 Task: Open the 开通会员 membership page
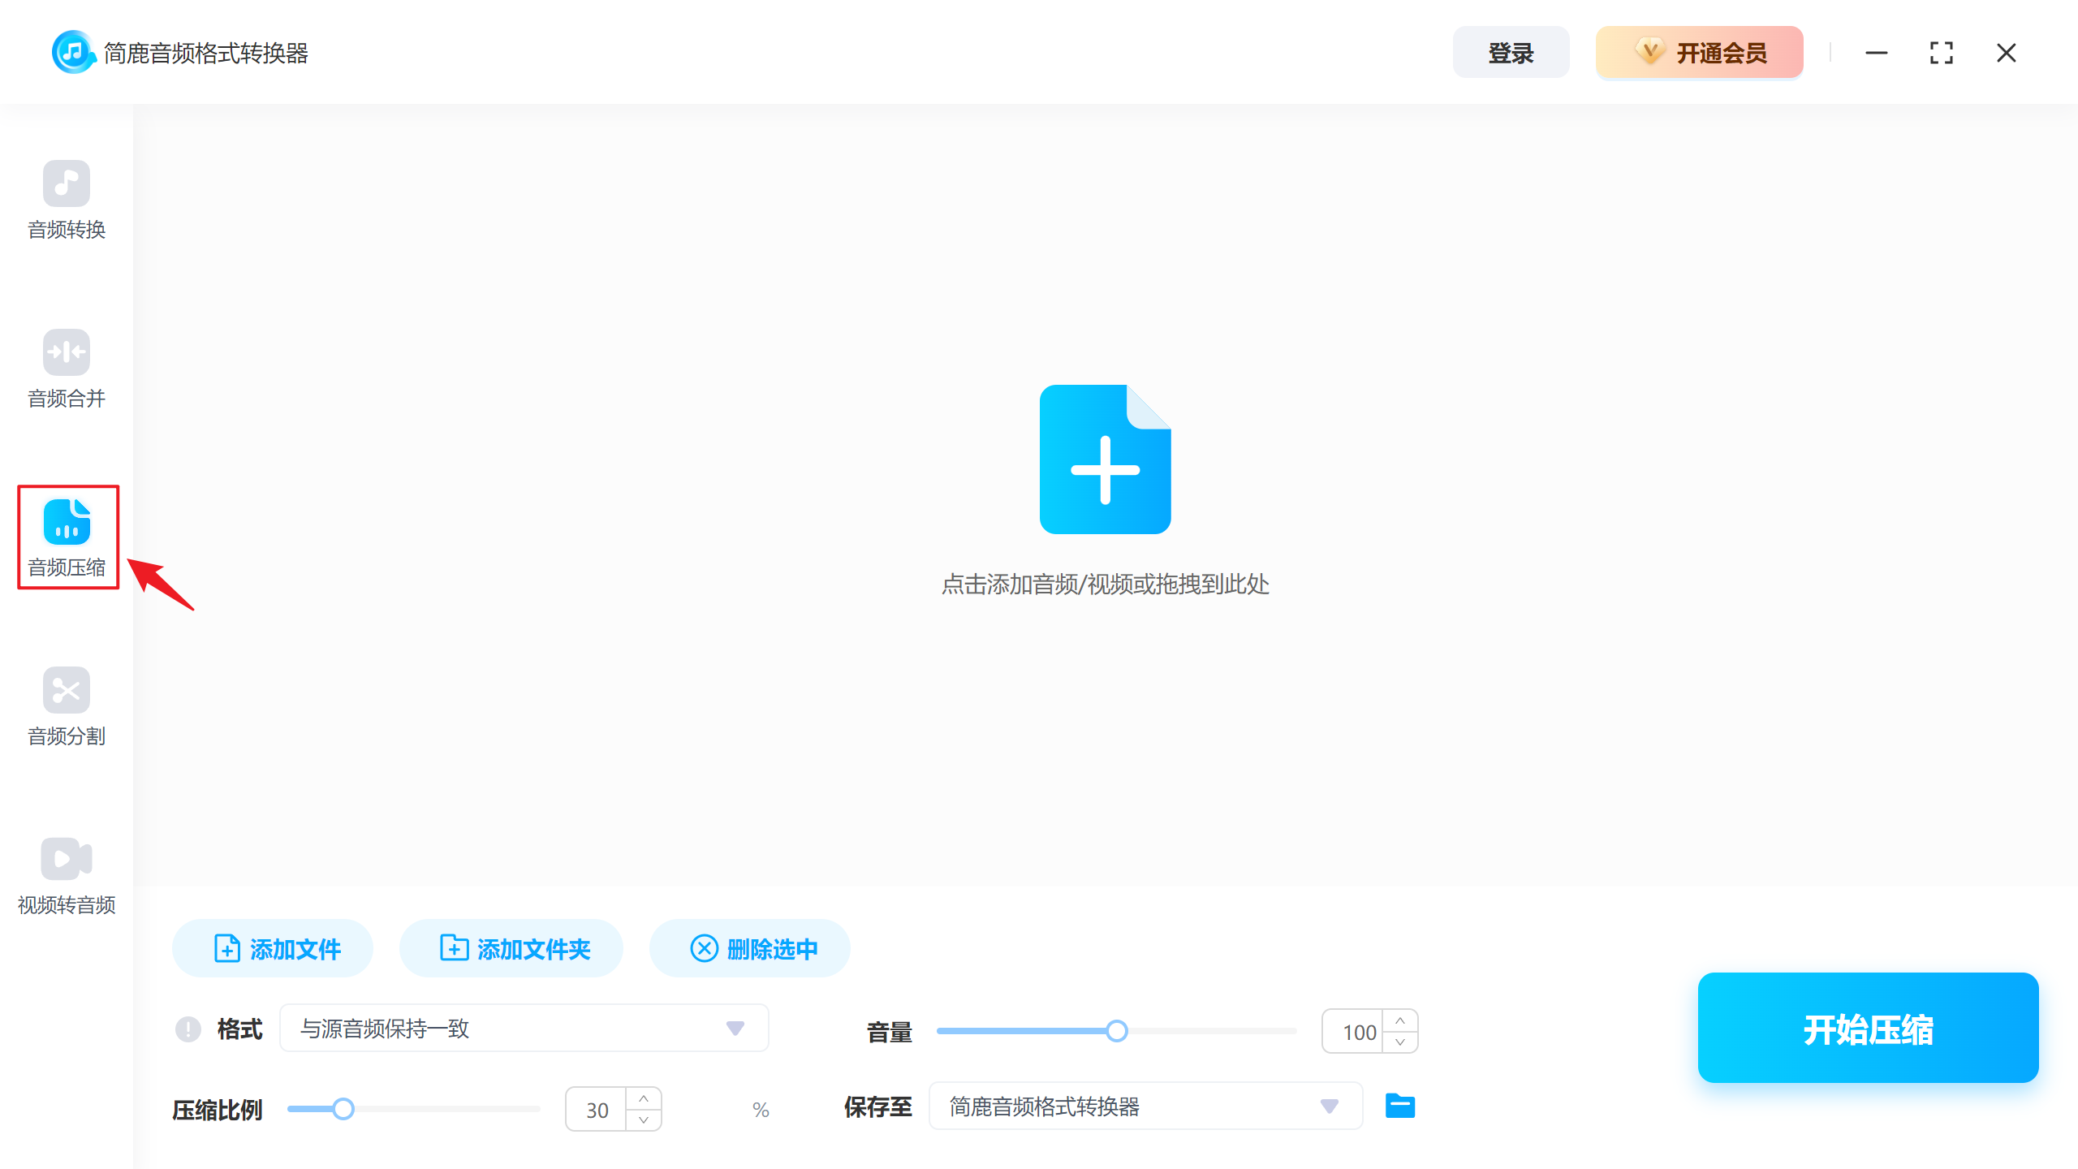pos(1699,51)
